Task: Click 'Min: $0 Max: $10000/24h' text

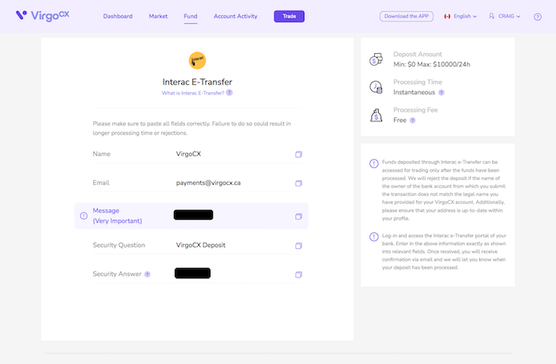Action: coord(431,64)
